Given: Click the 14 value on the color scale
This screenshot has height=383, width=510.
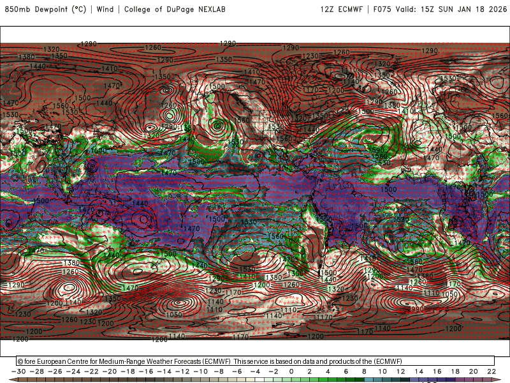Looking at the screenshot, I should [x=419, y=372].
